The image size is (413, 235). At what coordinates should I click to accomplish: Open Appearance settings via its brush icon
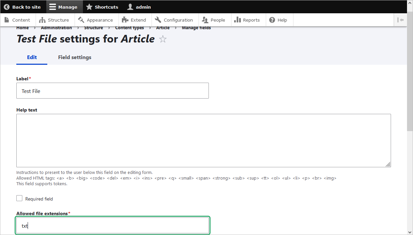(81, 20)
